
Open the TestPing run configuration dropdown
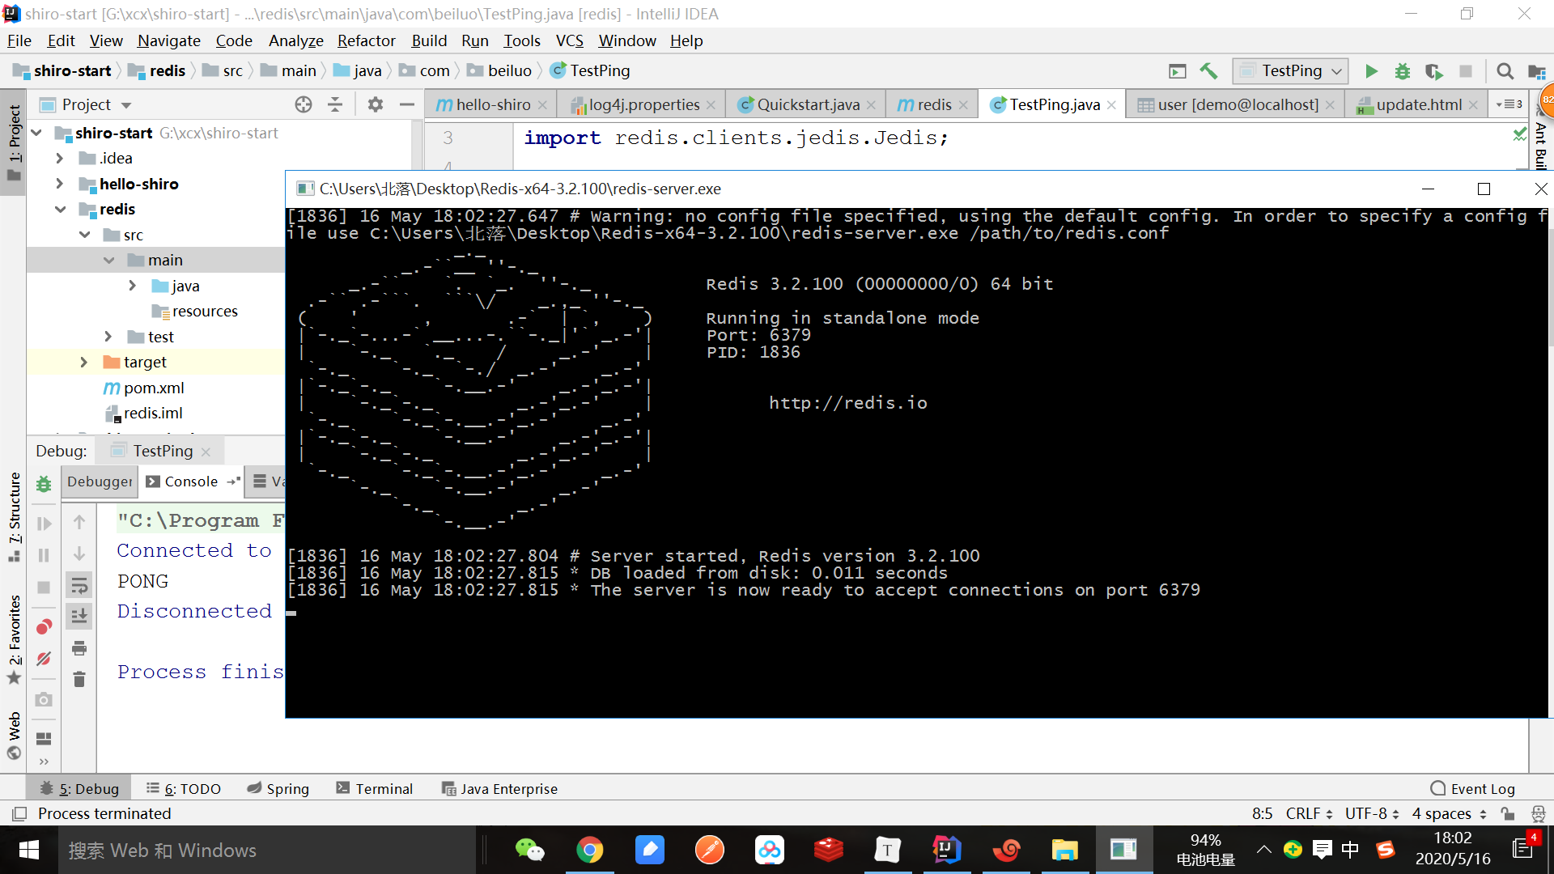1291,71
